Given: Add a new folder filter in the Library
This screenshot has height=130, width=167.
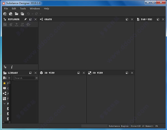Looking at the screenshot, I should tap(5, 78).
